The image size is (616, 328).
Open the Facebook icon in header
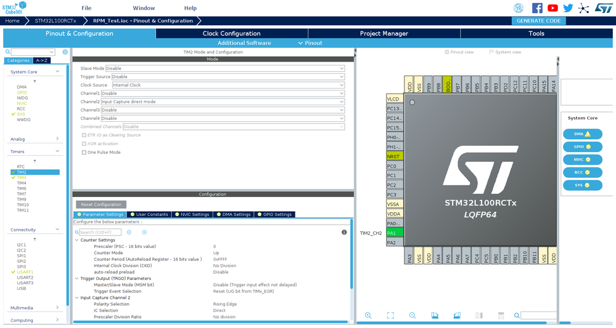tap(537, 8)
